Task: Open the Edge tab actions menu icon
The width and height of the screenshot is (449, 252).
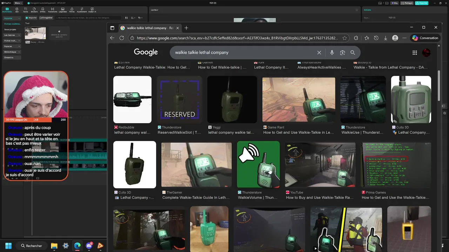Action: point(112,28)
